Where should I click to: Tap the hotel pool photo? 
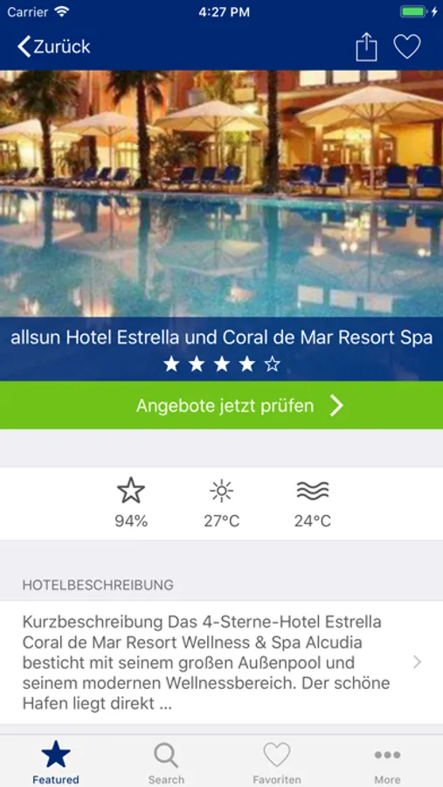tap(221, 194)
